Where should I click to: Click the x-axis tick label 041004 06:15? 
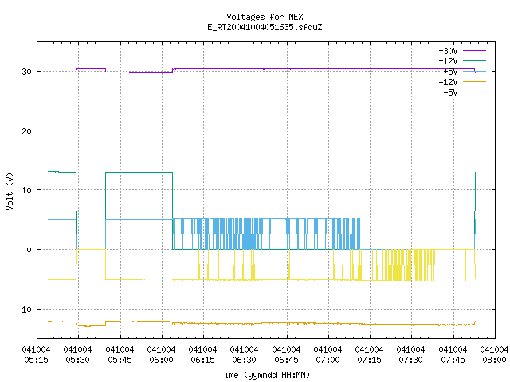202,355
